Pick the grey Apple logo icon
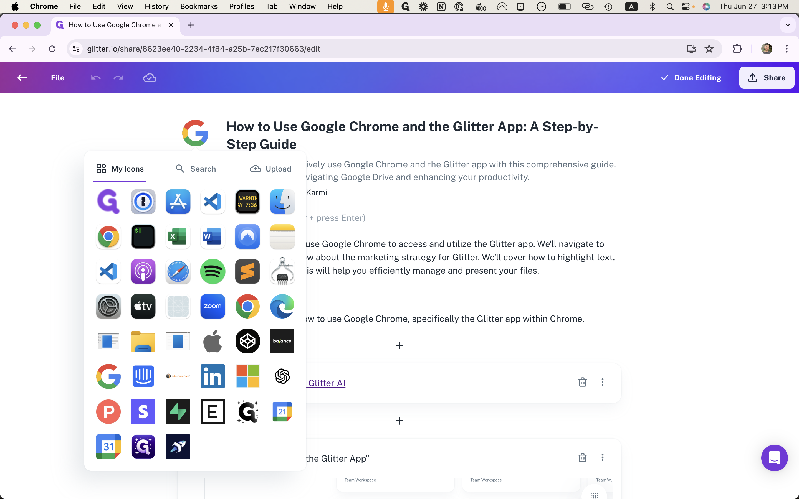The width and height of the screenshot is (799, 499). 213,341
